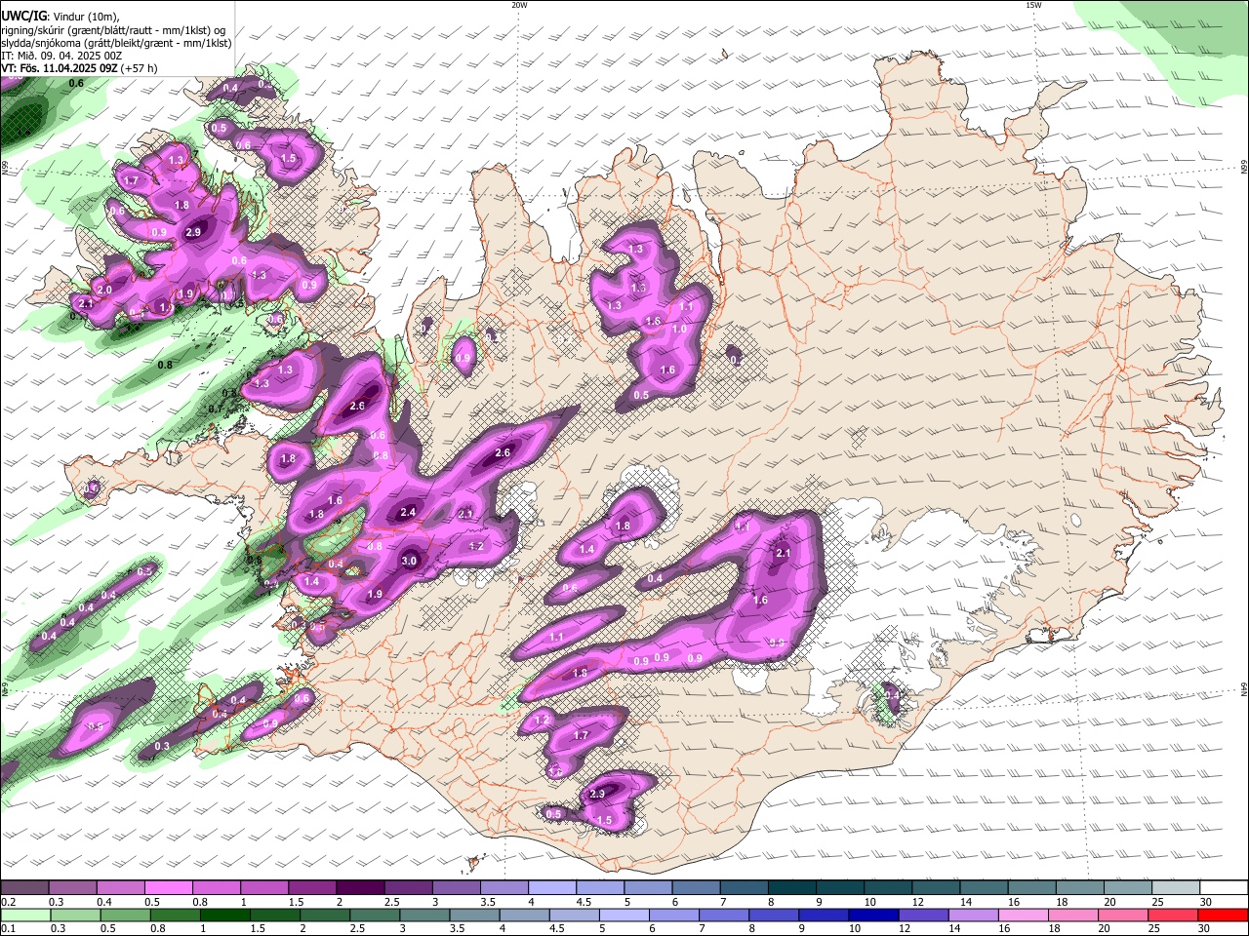Click the dark teal 8–9 snow legend swatch
The width and height of the screenshot is (1249, 936).
coord(791,888)
